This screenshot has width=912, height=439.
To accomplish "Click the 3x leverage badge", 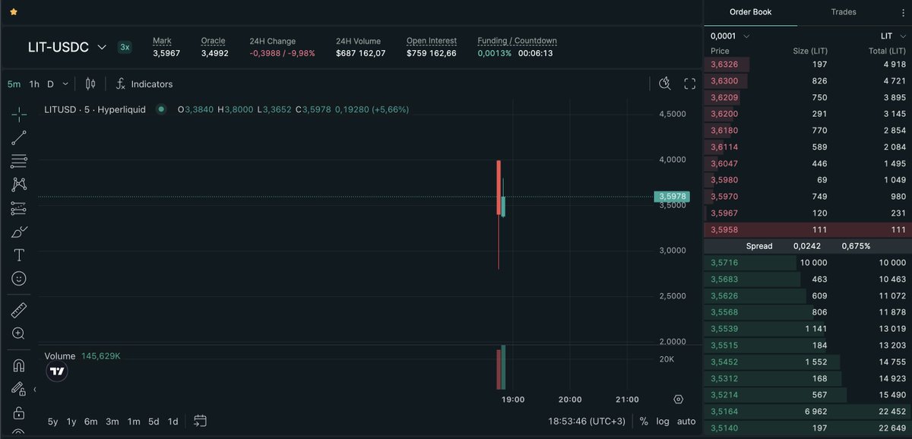I will pos(125,47).
